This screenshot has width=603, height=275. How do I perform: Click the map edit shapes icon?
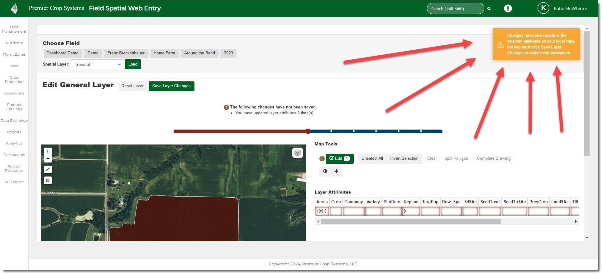[48, 180]
